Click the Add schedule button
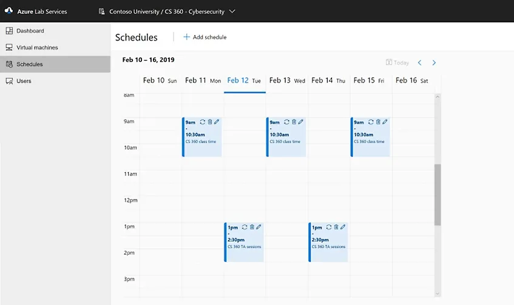Screen dimensions: 514x305 [x=205, y=37]
